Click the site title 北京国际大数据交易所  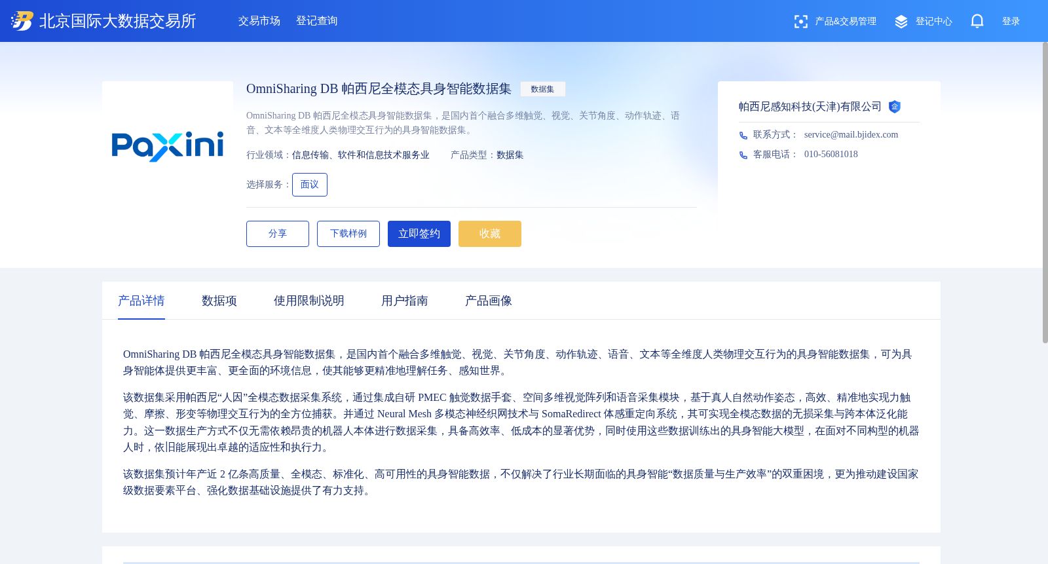coord(118,21)
